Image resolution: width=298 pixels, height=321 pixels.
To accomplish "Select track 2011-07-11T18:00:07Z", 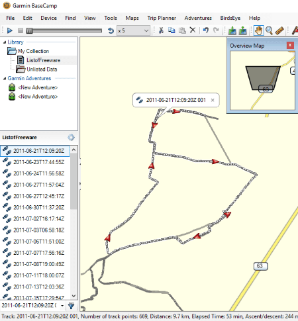I will click(x=35, y=275).
